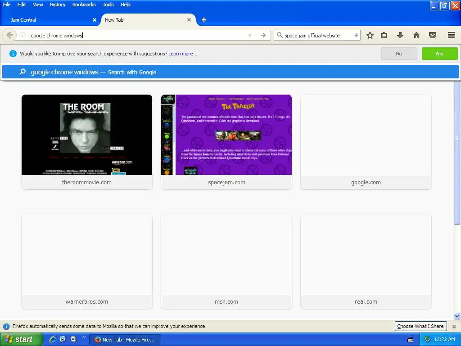Click the back navigation arrow button
This screenshot has width=461, height=346.
[x=9, y=35]
